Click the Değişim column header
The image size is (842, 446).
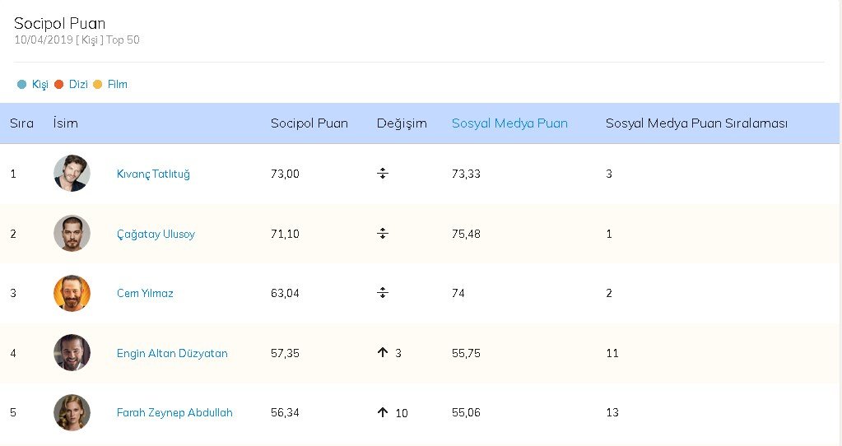[x=402, y=123]
